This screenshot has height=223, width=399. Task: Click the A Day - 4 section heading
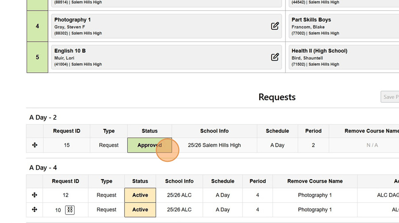[x=43, y=168]
